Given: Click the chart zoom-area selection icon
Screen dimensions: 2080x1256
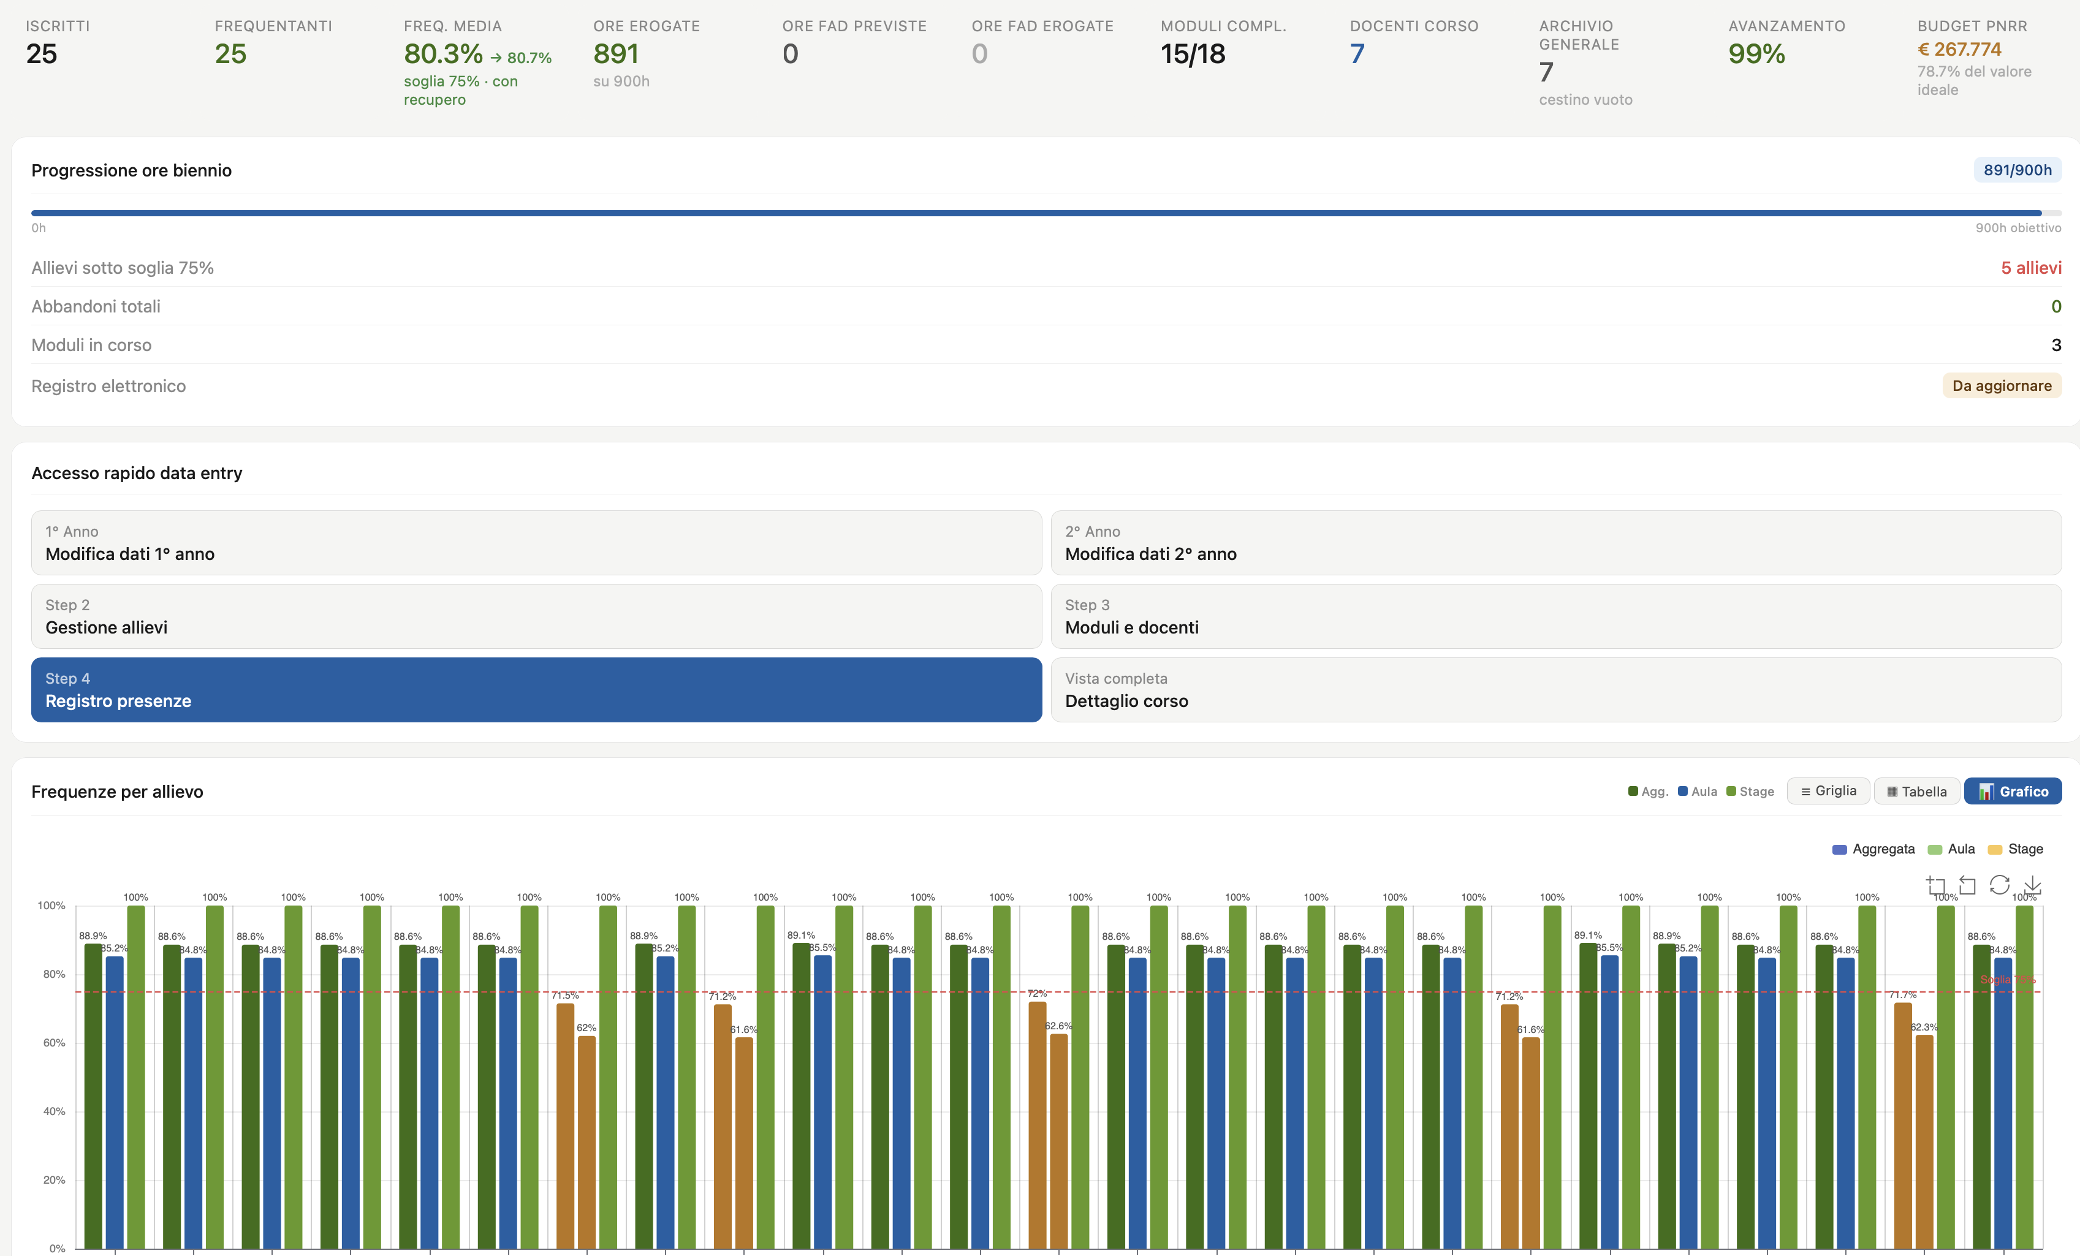Looking at the screenshot, I should pyautogui.click(x=1935, y=885).
